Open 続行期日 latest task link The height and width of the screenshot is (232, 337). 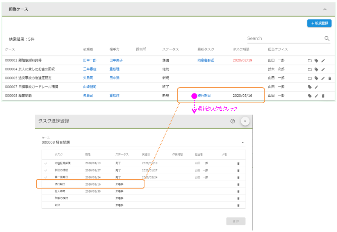(204, 95)
